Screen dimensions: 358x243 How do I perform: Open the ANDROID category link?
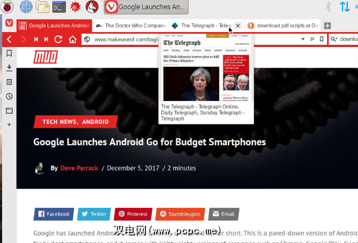[96, 122]
